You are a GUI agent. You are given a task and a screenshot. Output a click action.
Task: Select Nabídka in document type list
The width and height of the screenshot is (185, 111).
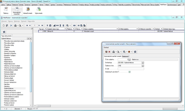(7, 84)
